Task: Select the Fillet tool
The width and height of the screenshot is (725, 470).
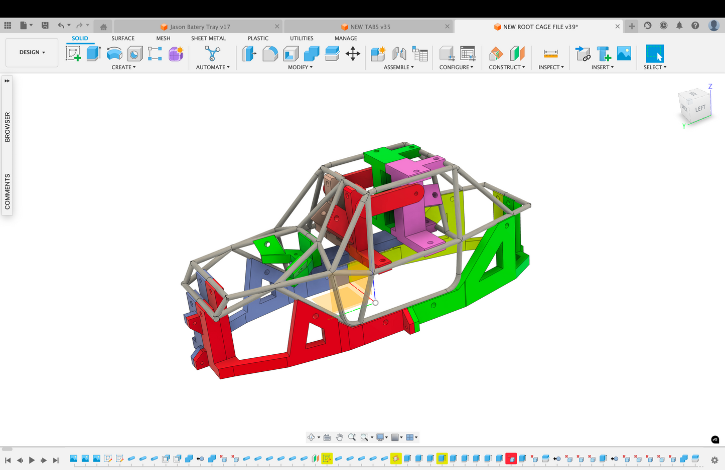Action: 270,53
